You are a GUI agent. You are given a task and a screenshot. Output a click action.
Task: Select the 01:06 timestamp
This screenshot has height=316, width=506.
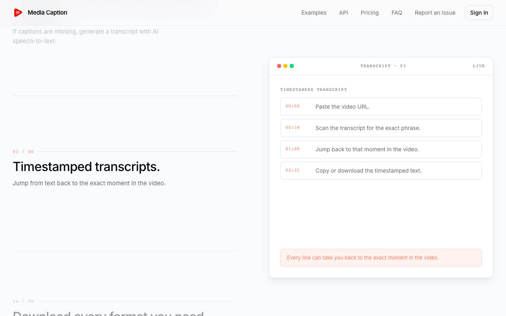point(293,149)
